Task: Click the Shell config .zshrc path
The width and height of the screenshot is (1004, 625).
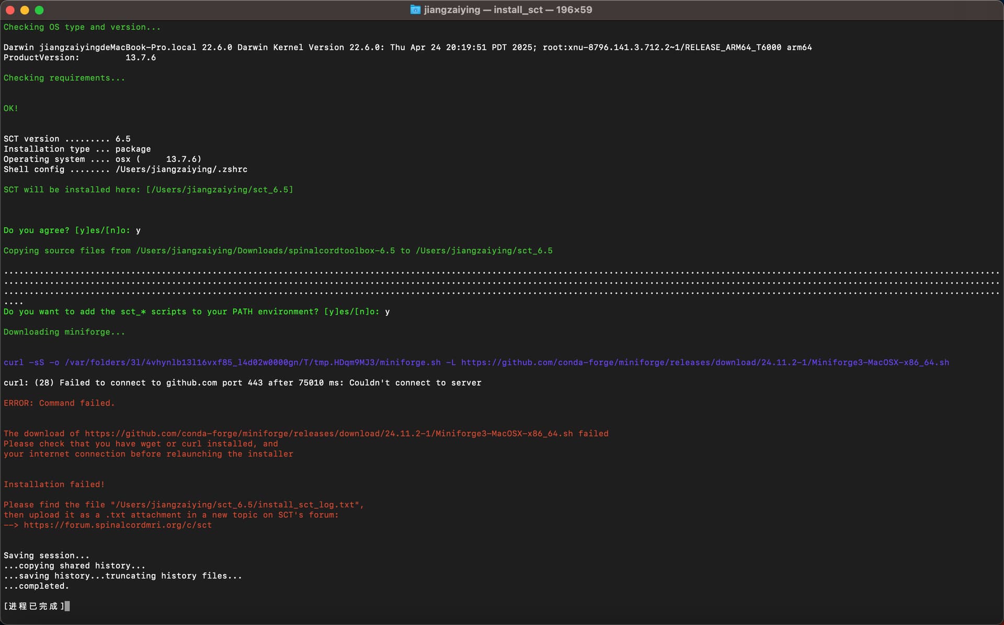Action: click(x=181, y=170)
